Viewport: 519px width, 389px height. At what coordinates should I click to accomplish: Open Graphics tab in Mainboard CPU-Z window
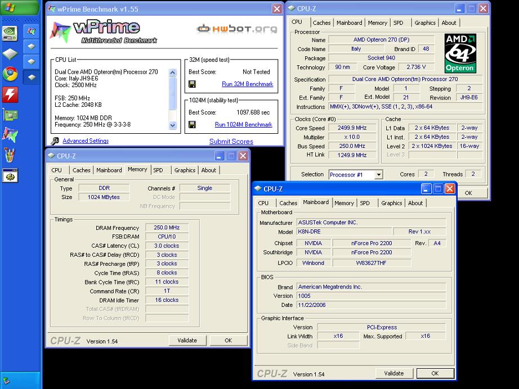pyautogui.click(x=392, y=203)
